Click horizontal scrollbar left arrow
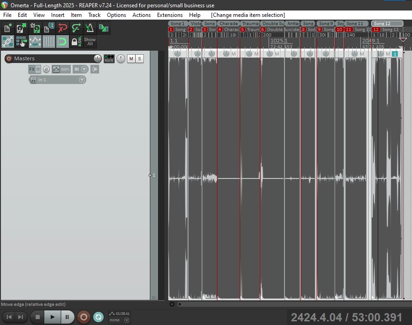Image resolution: width=412 pixels, height=325 pixels. (172, 304)
